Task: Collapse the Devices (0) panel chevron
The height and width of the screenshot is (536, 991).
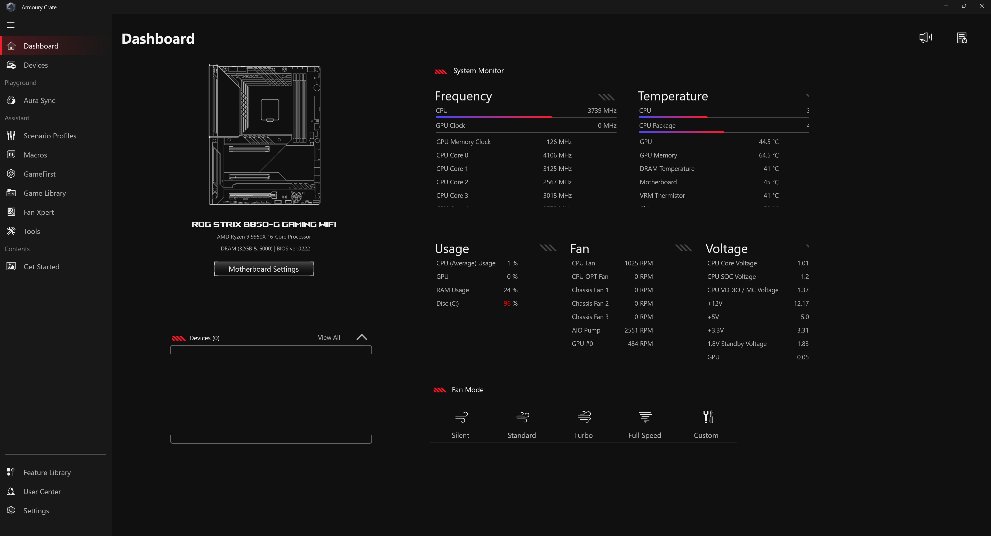Action: tap(362, 337)
